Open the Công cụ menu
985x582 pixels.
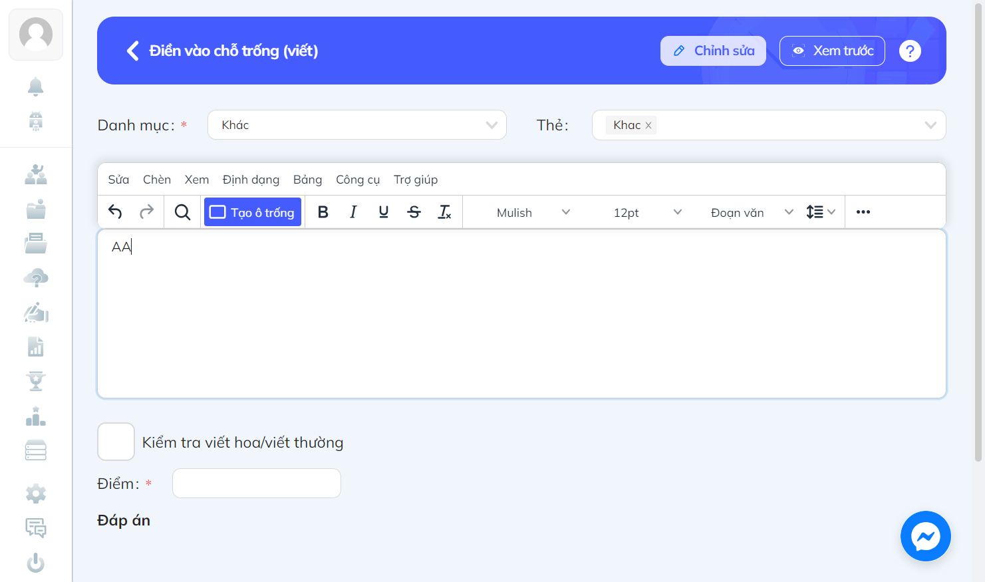tap(358, 180)
